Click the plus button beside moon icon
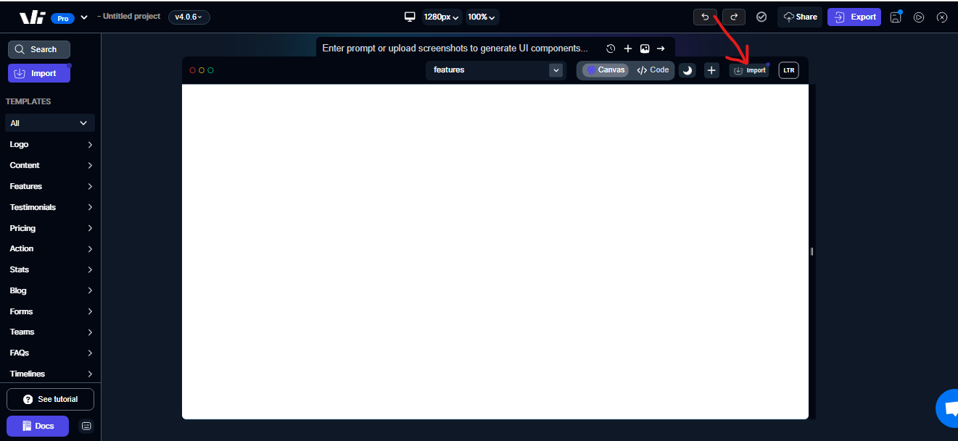Viewport: 958px width, 441px height. pos(711,70)
